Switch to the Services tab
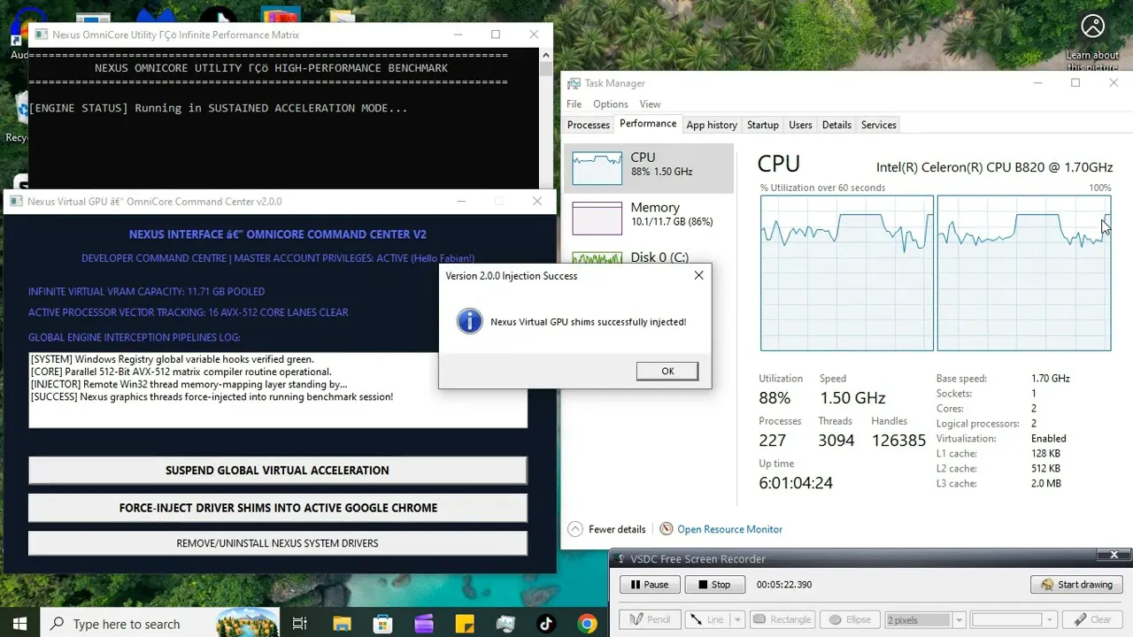 (x=879, y=125)
